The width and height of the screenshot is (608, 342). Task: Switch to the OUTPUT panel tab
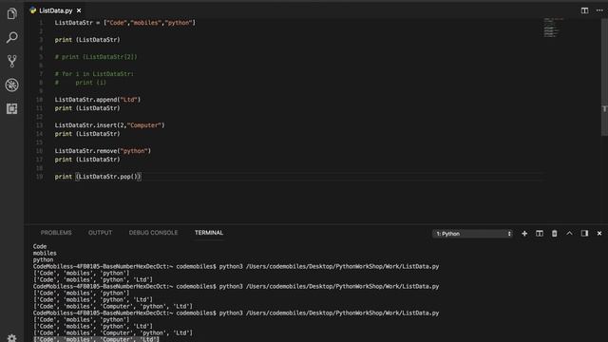[x=100, y=233]
